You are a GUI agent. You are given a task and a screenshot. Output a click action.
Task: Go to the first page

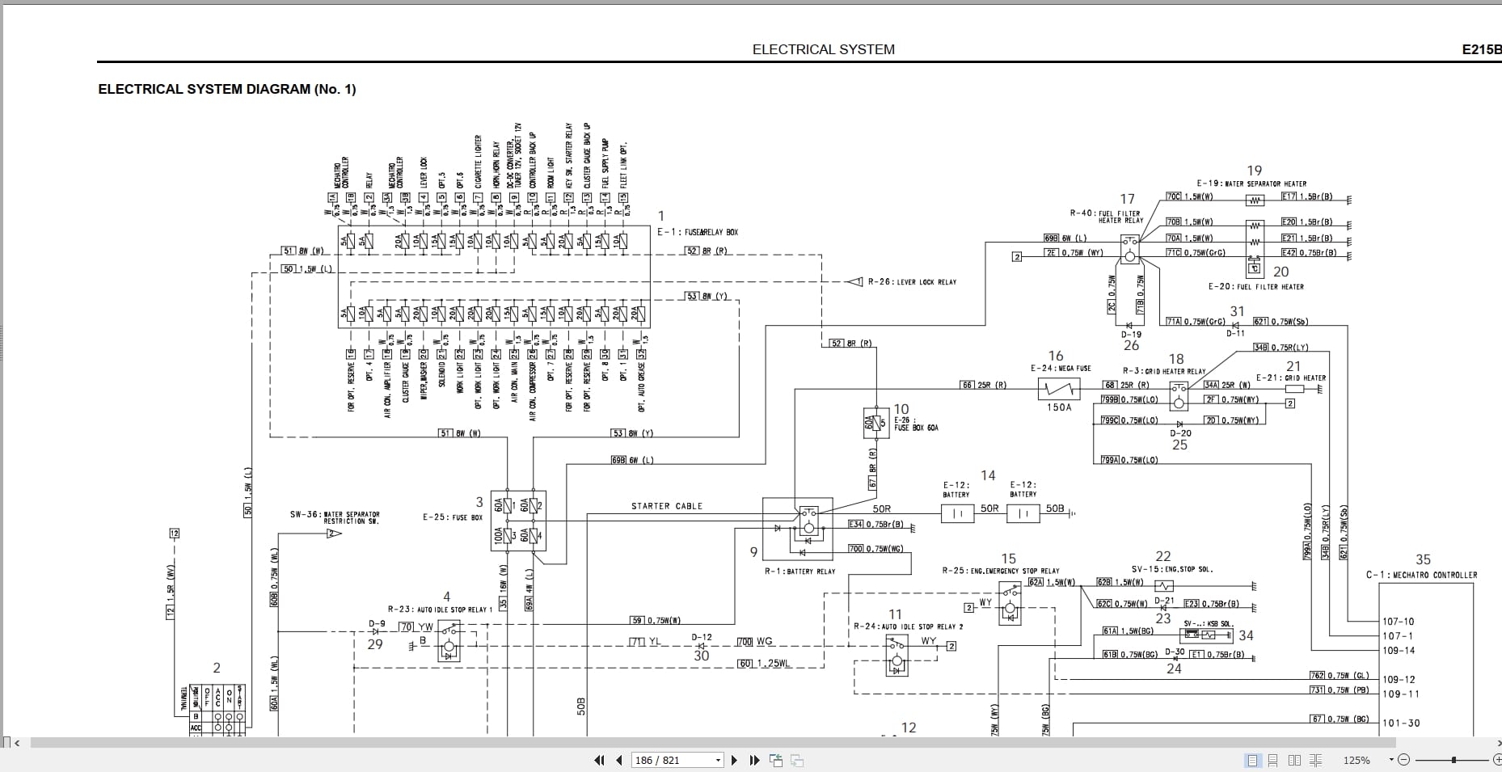pos(599,760)
